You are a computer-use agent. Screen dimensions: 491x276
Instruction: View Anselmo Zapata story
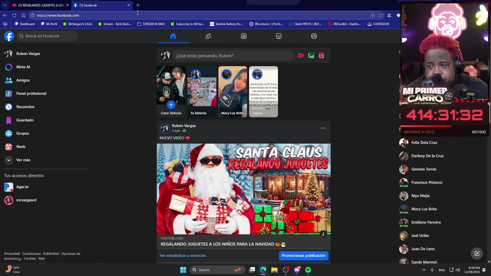coord(264,92)
